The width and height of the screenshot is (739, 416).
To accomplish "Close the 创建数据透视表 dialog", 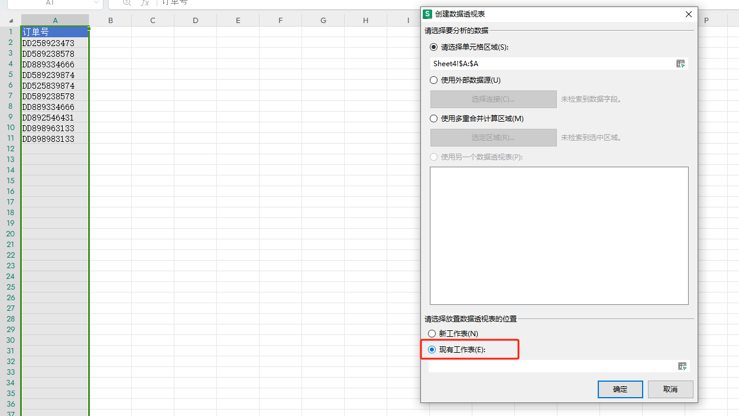I will [688, 14].
